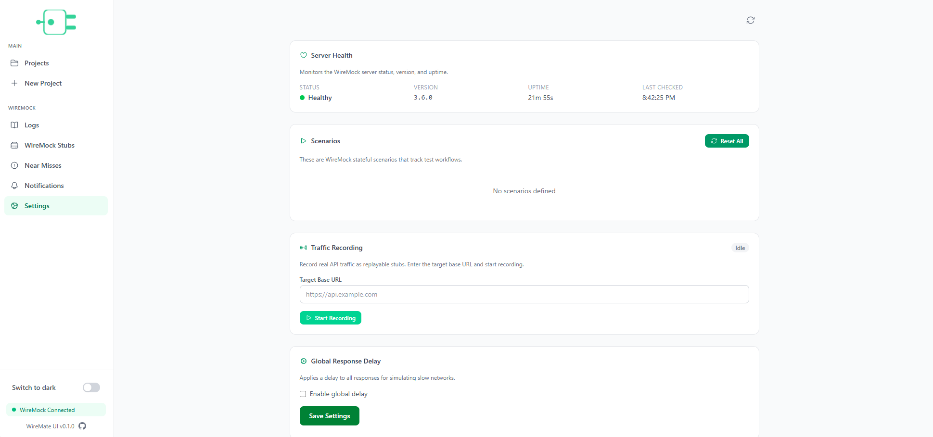Click the Projects folder icon
The height and width of the screenshot is (437, 933).
point(14,63)
